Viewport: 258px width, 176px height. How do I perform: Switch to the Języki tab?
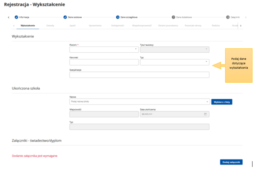(73, 26)
